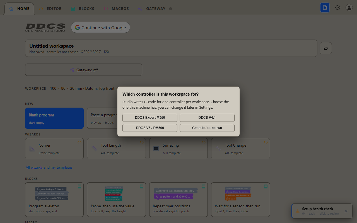Image resolution: width=357 pixels, height=223 pixels.
Task: Open settings gear icon
Action: click(x=338, y=8)
